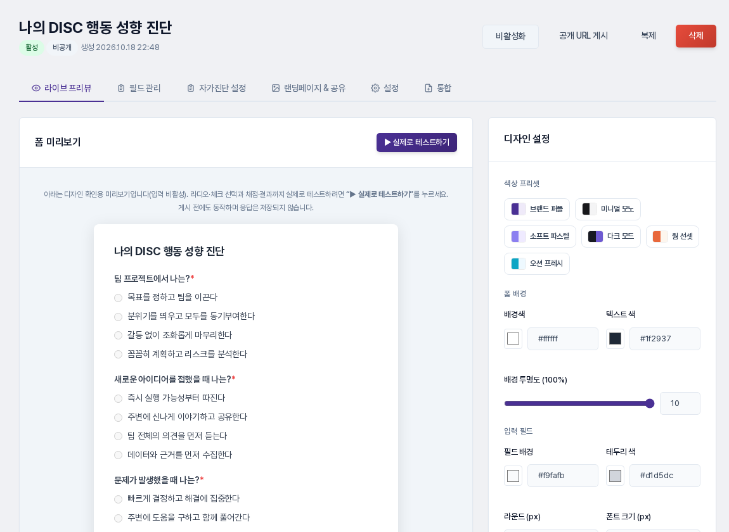Click the 라운드 (px) label
The image size is (729, 532).
522,517
